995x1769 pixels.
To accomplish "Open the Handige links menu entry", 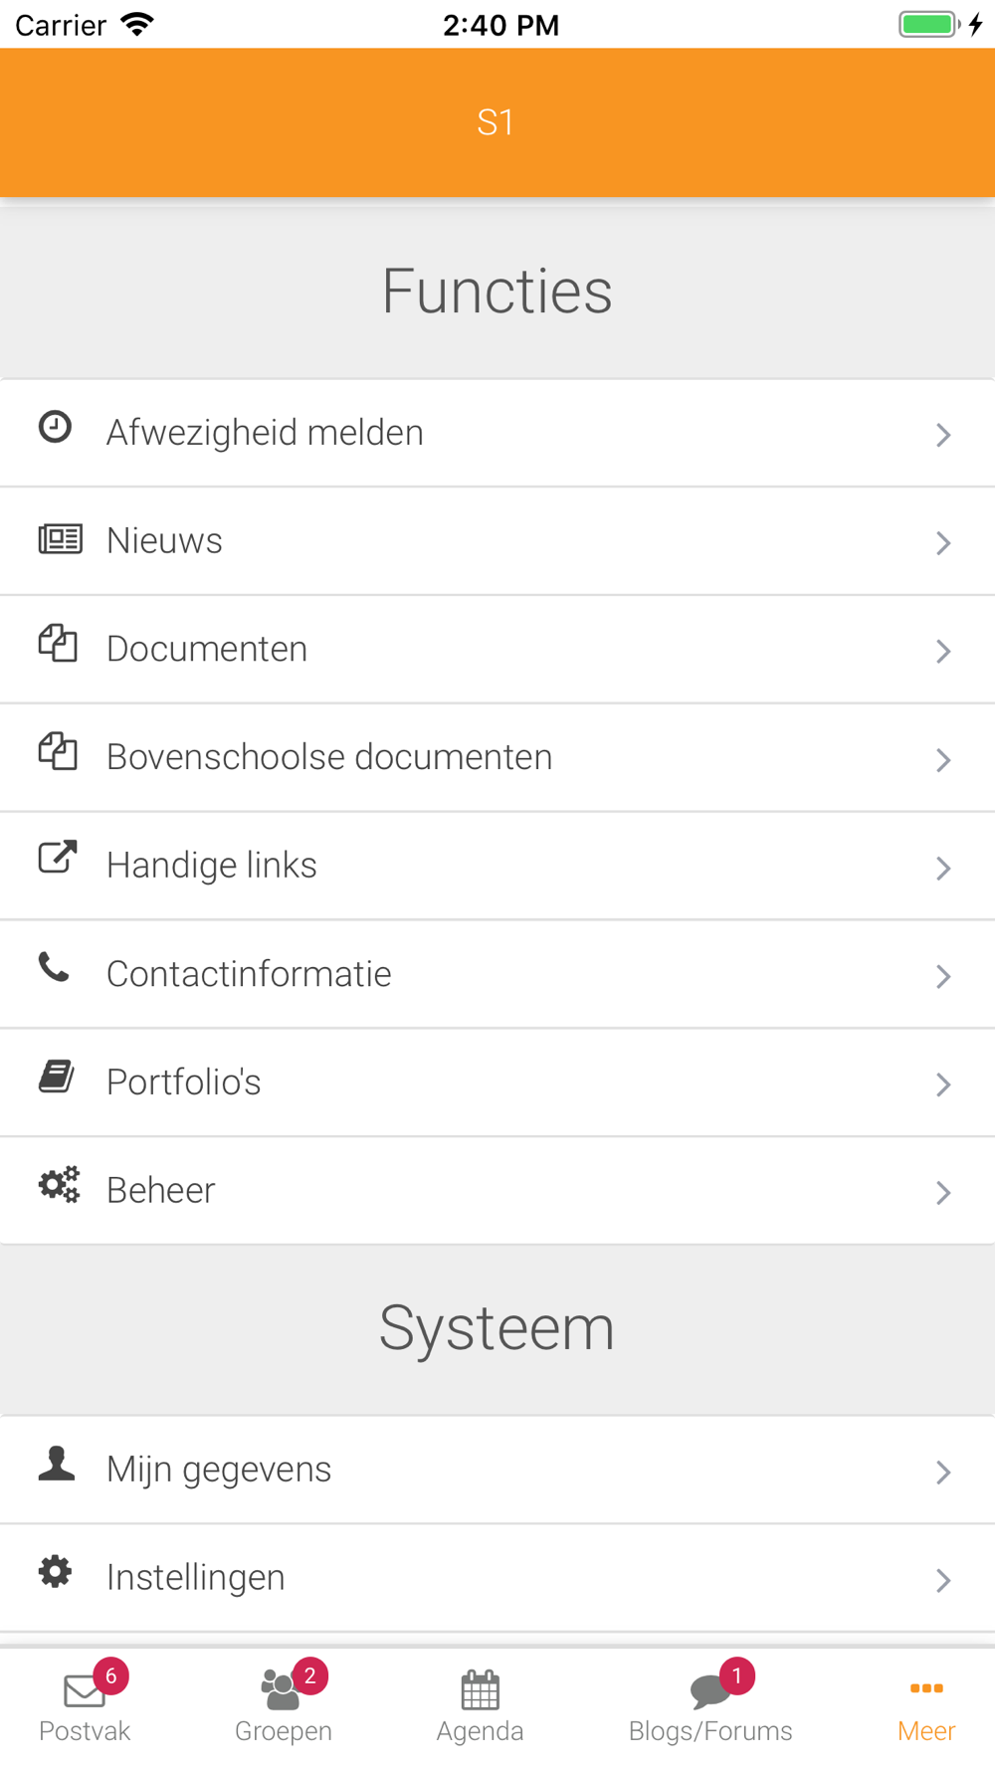I will coord(497,866).
